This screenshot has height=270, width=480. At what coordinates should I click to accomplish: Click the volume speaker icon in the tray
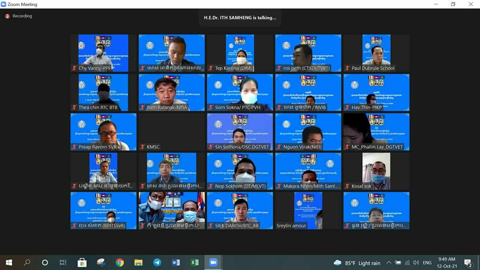point(416,263)
